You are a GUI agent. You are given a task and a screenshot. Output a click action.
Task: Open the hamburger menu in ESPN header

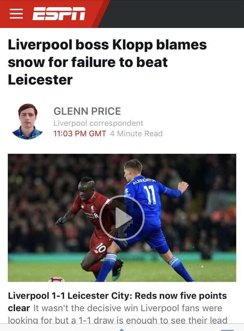[16, 14]
